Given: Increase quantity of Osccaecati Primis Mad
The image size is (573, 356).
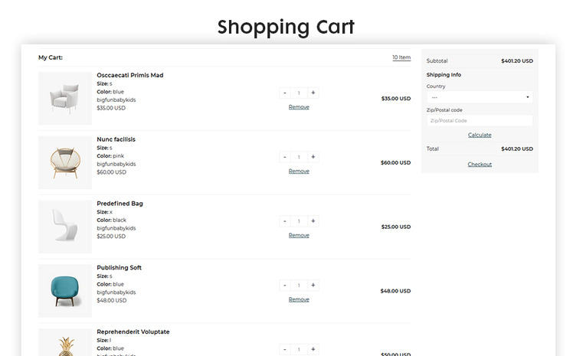Looking at the screenshot, I should click(x=313, y=93).
